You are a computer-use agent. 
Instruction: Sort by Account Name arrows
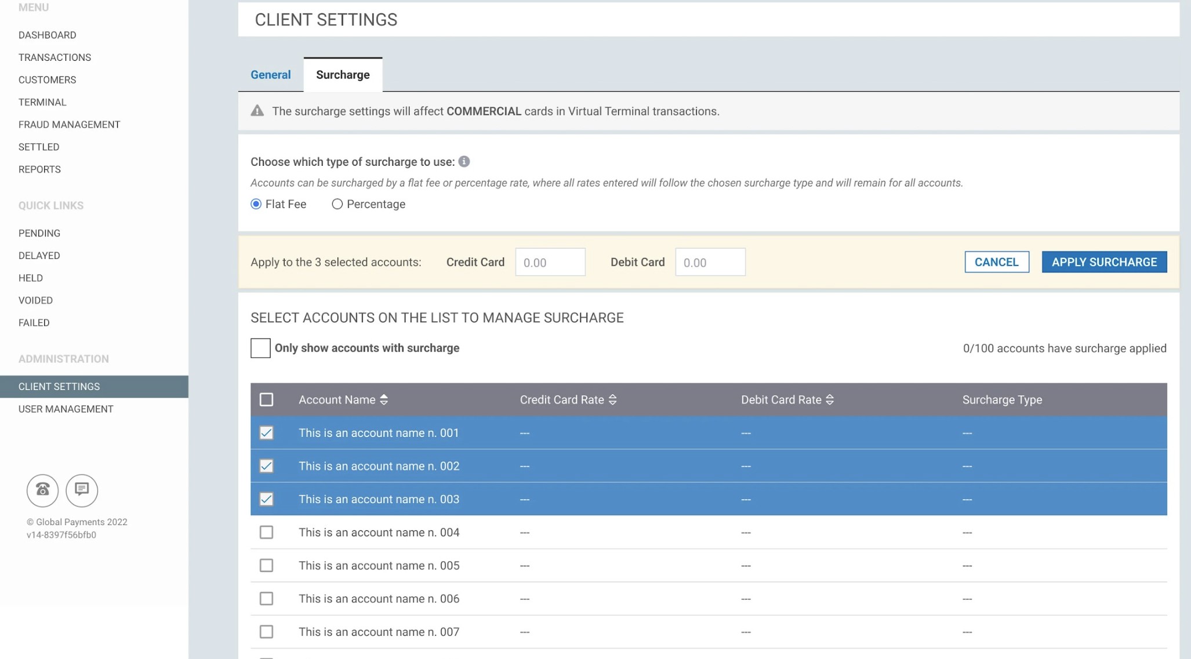coord(384,400)
